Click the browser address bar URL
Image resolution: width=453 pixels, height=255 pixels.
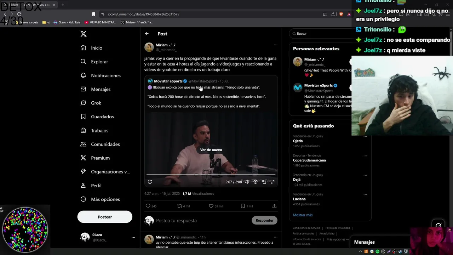143,14
